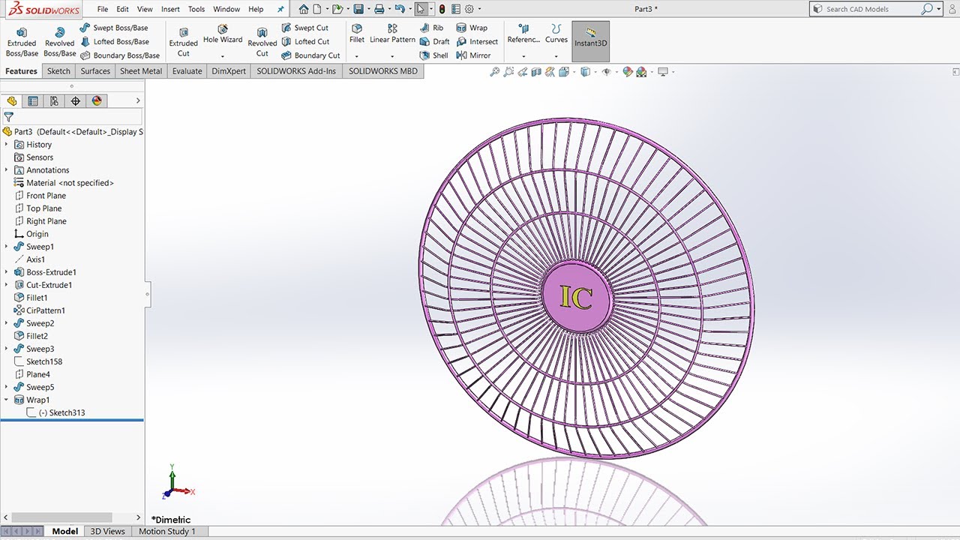
Task: Open the Linear Pattern dropdown arrow
Action: (392, 56)
